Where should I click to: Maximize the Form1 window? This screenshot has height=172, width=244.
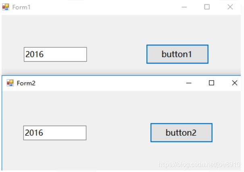[x=207, y=7]
